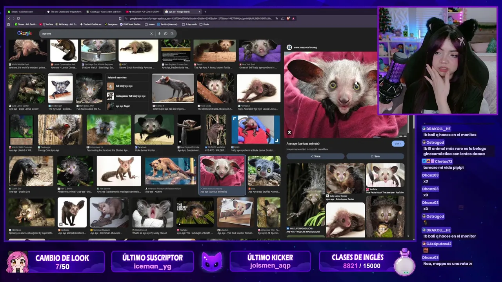This screenshot has width=502, height=282.
Task: Switch to Kicklet.app Kick Chatbot tab
Action: [104, 12]
